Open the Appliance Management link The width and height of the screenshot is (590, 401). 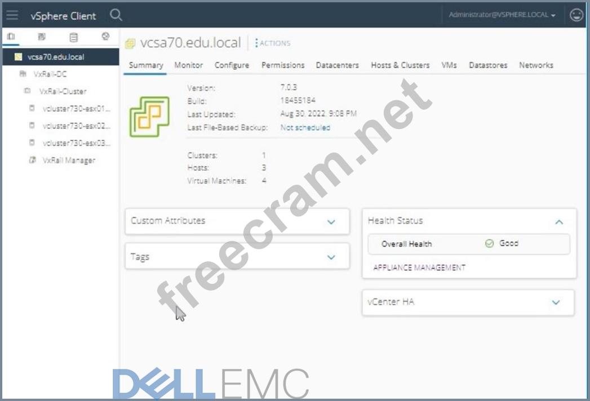coord(419,268)
